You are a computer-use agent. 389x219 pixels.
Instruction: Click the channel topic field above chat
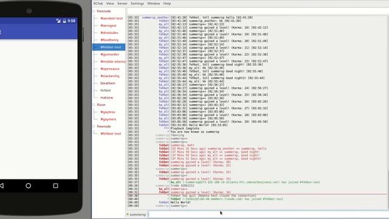258,11
